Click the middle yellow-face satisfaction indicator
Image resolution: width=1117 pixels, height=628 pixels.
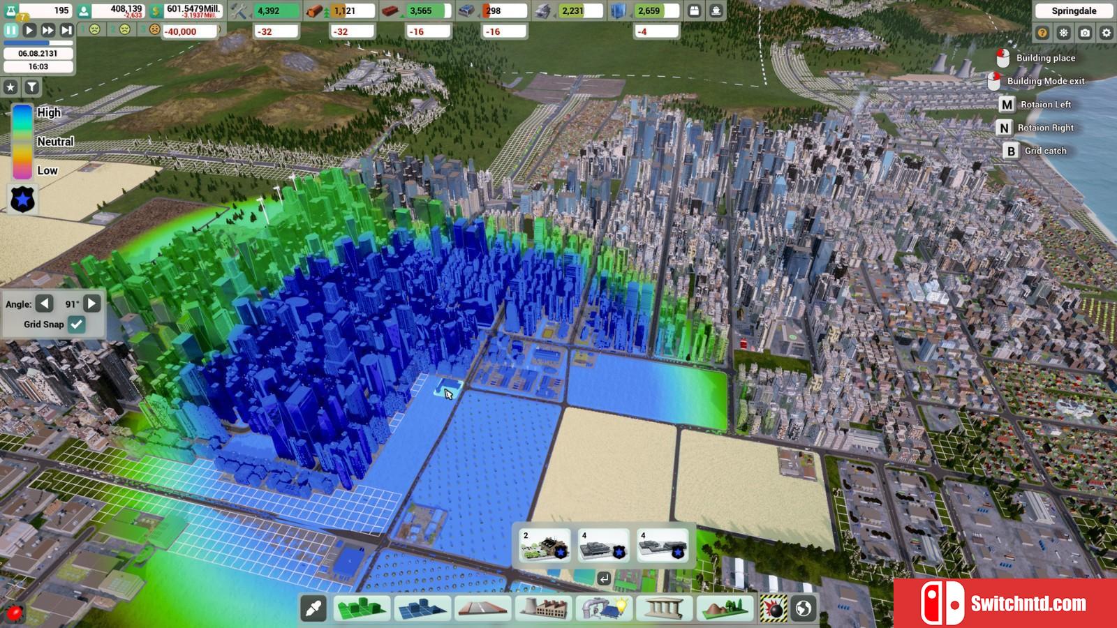click(x=124, y=29)
